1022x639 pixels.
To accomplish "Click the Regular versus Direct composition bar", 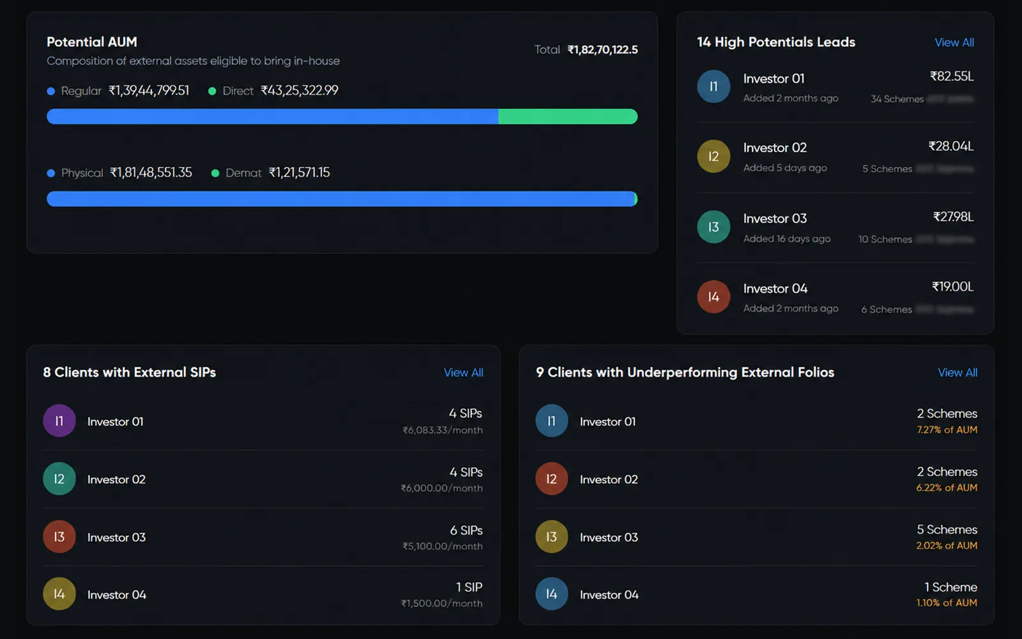I will tap(342, 116).
